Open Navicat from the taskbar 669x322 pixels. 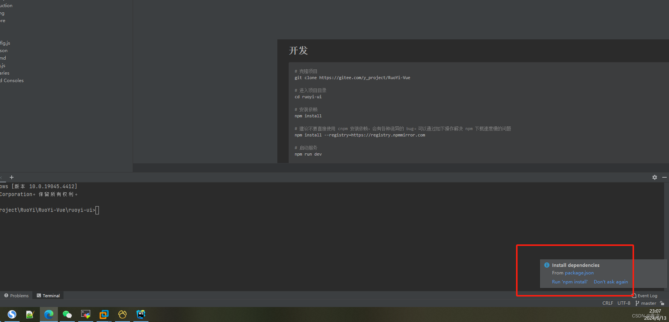[x=123, y=314]
